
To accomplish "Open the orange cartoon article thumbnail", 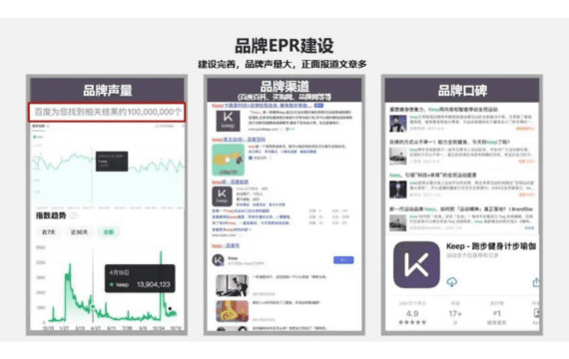I will tap(233, 311).
